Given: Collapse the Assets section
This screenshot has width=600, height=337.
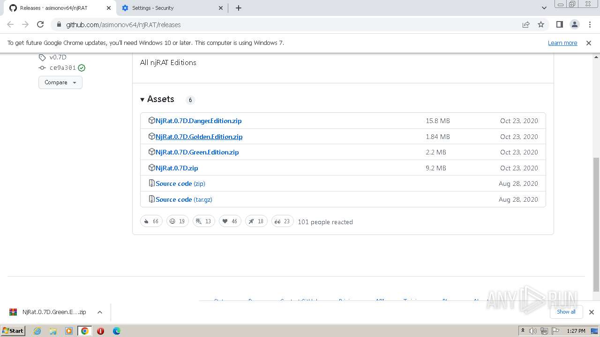Looking at the screenshot, I should coord(157,99).
